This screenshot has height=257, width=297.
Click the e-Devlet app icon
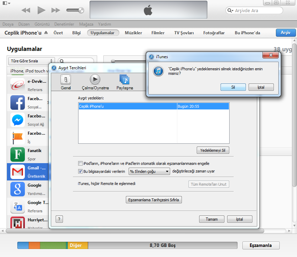pyautogui.click(x=18, y=85)
